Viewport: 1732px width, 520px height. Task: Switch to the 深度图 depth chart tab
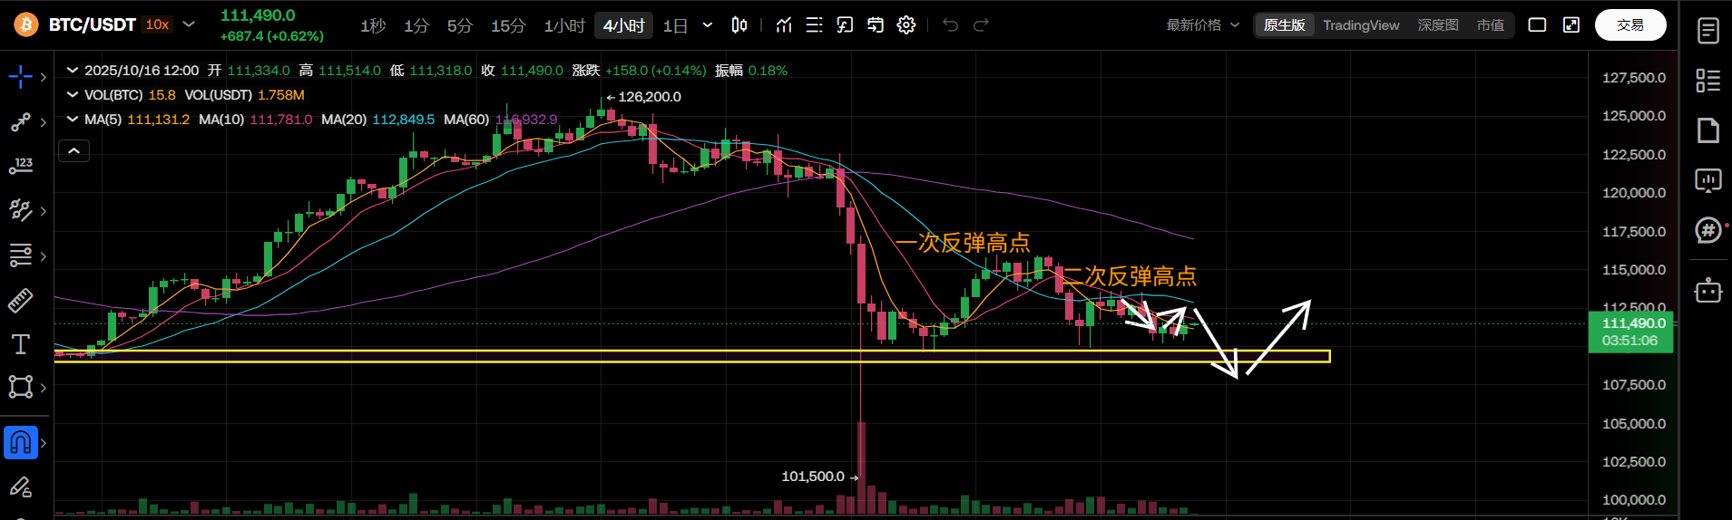1438,25
